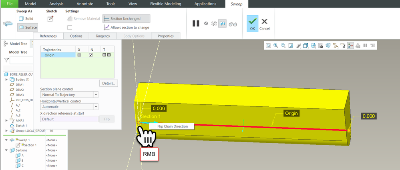Click the Refit zoom icon
This screenshot has height=170, width=400.
click(x=268, y=46)
